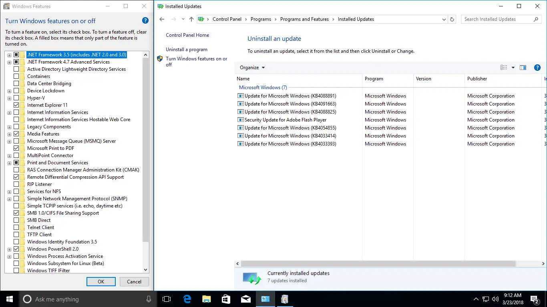Click Cancel in Windows Features dialog

[x=134, y=281]
